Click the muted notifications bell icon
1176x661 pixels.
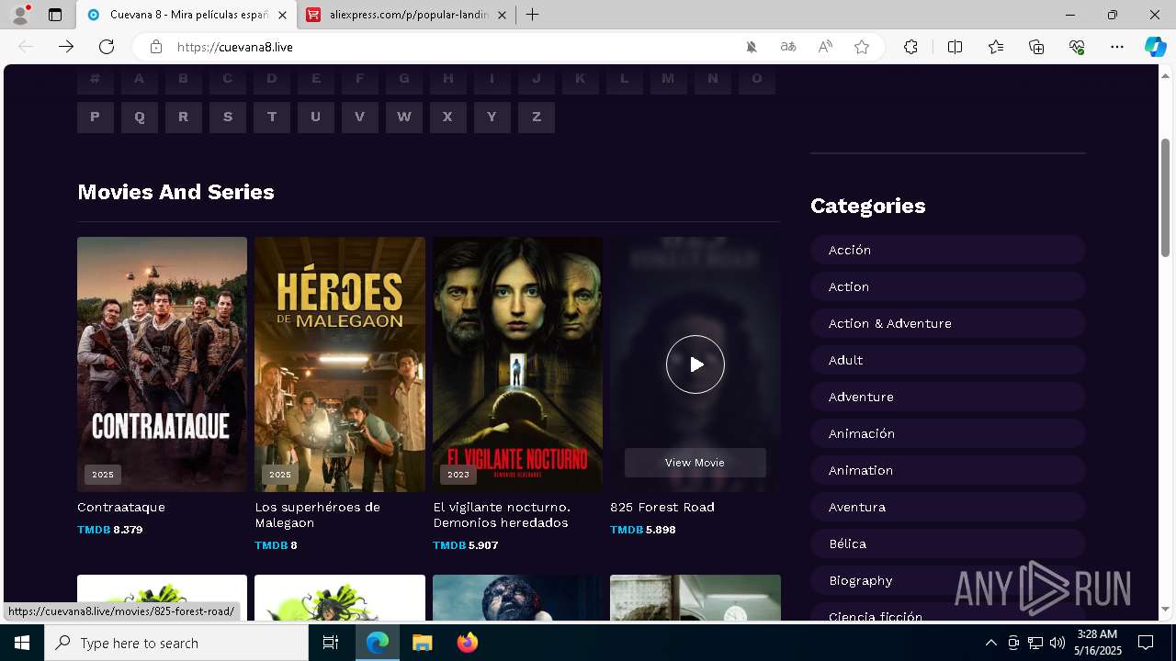752,47
